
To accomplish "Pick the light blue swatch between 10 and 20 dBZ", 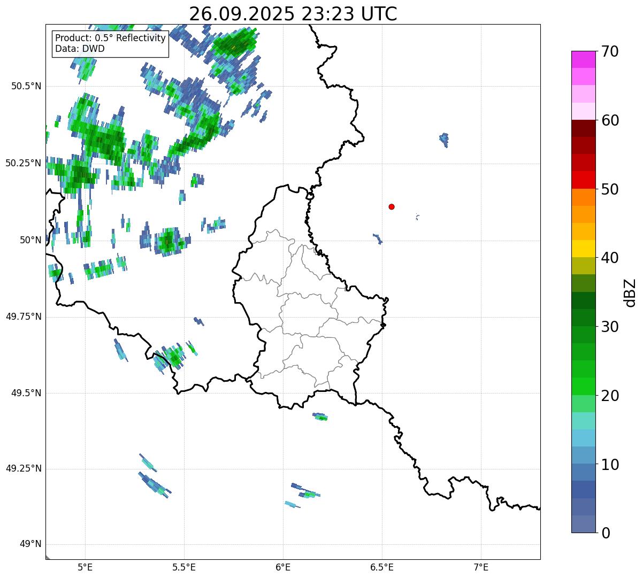I will 584,438.
